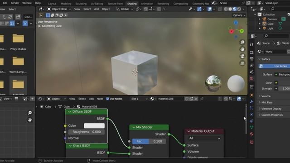Screen dimensions: 290x163
Task: Switch to rendered viewport shading
Action: (x=239, y=9)
